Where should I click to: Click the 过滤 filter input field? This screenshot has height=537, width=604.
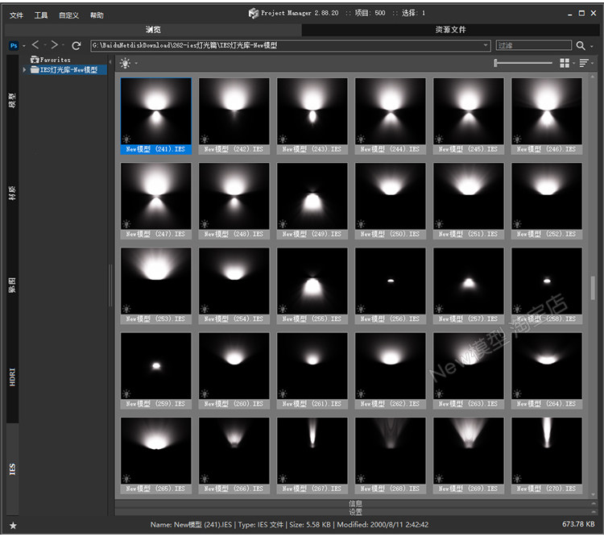tap(532, 46)
